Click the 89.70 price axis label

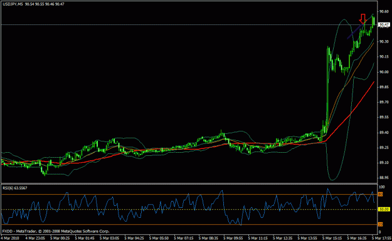tap(384, 102)
